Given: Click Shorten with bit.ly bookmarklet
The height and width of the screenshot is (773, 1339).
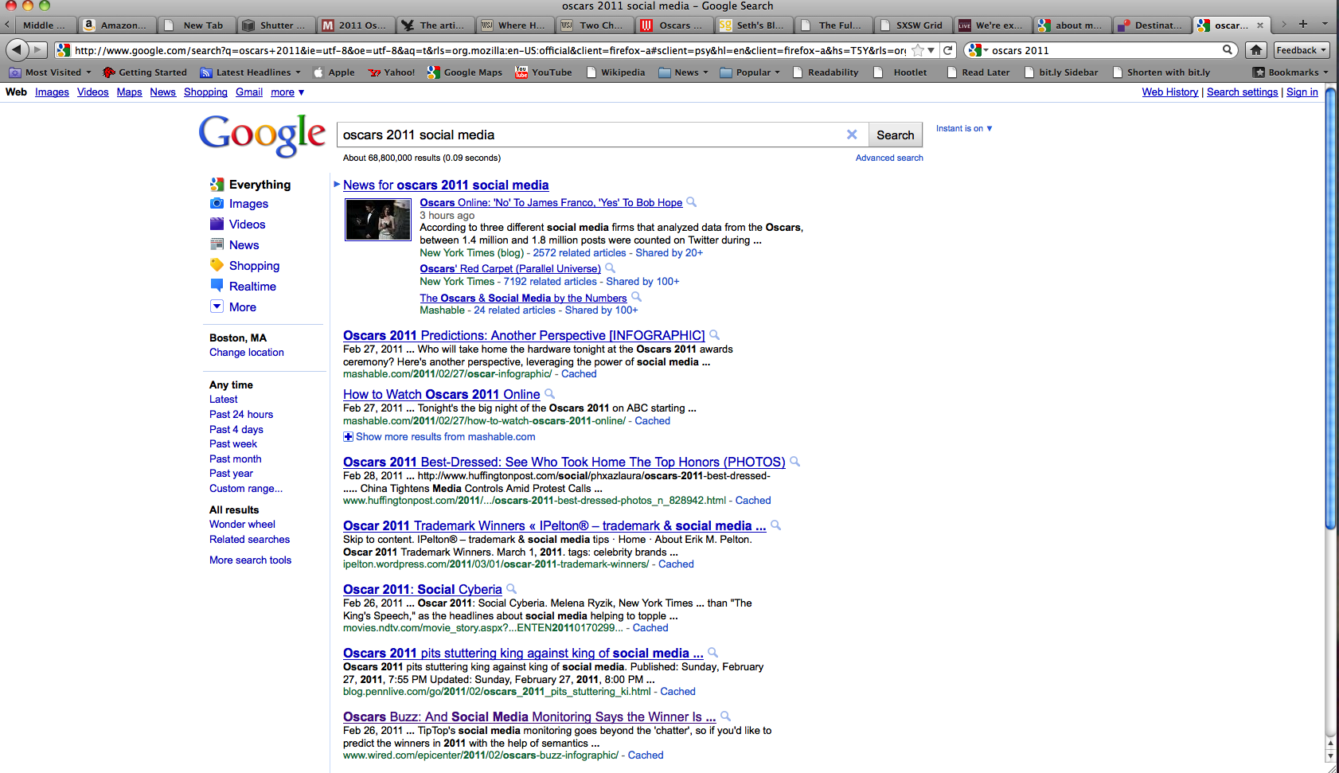Looking at the screenshot, I should coord(1161,72).
